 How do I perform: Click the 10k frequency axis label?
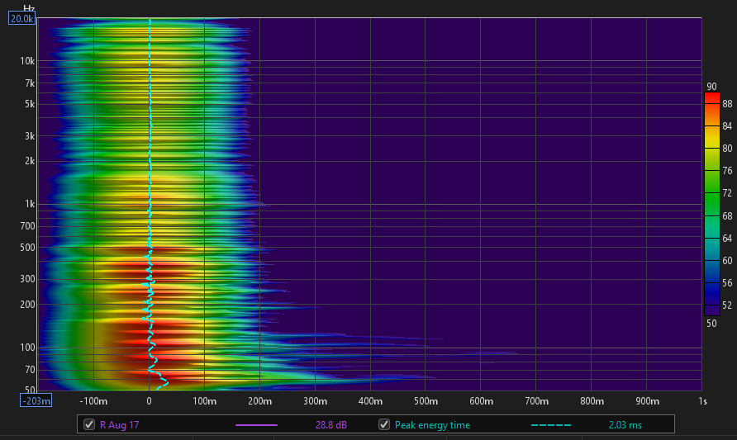pos(27,60)
